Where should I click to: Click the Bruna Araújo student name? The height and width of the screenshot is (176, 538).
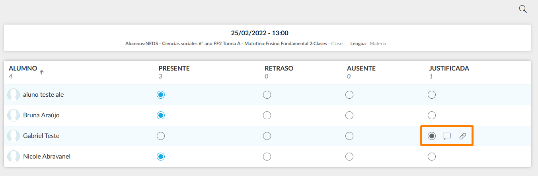click(x=41, y=115)
